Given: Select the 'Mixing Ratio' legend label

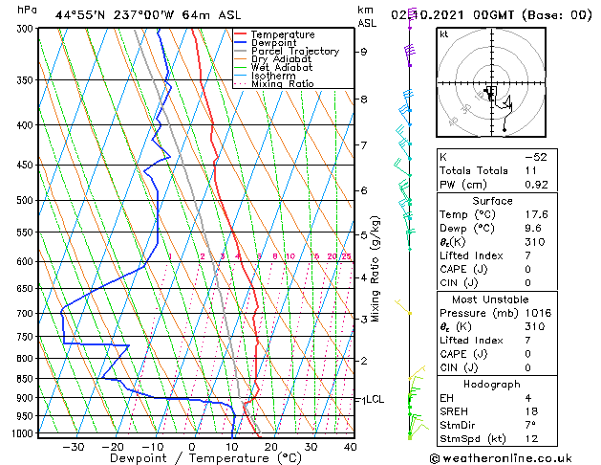Looking at the screenshot, I should point(283,83).
